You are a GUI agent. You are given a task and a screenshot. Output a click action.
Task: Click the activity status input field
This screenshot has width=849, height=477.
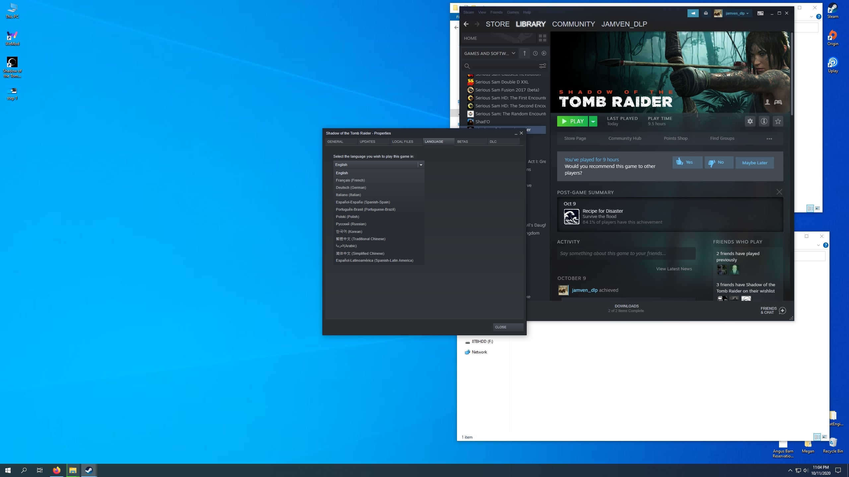point(626,253)
